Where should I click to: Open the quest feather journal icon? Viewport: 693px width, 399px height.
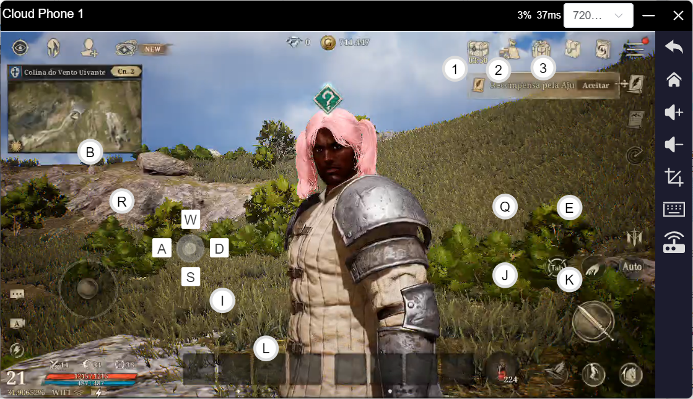tap(635, 84)
